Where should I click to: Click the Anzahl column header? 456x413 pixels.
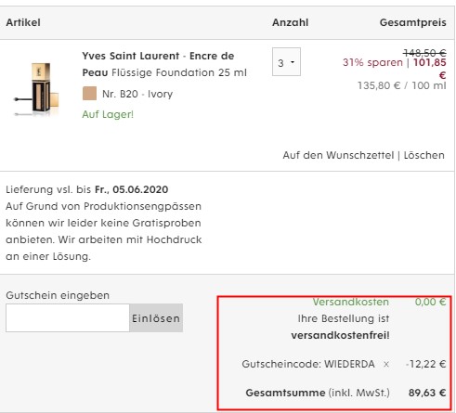coord(290,22)
